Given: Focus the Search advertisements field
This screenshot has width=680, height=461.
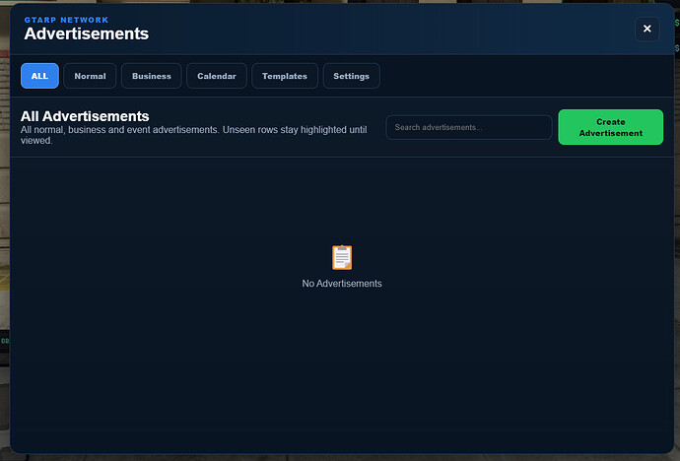Looking at the screenshot, I should click(469, 127).
